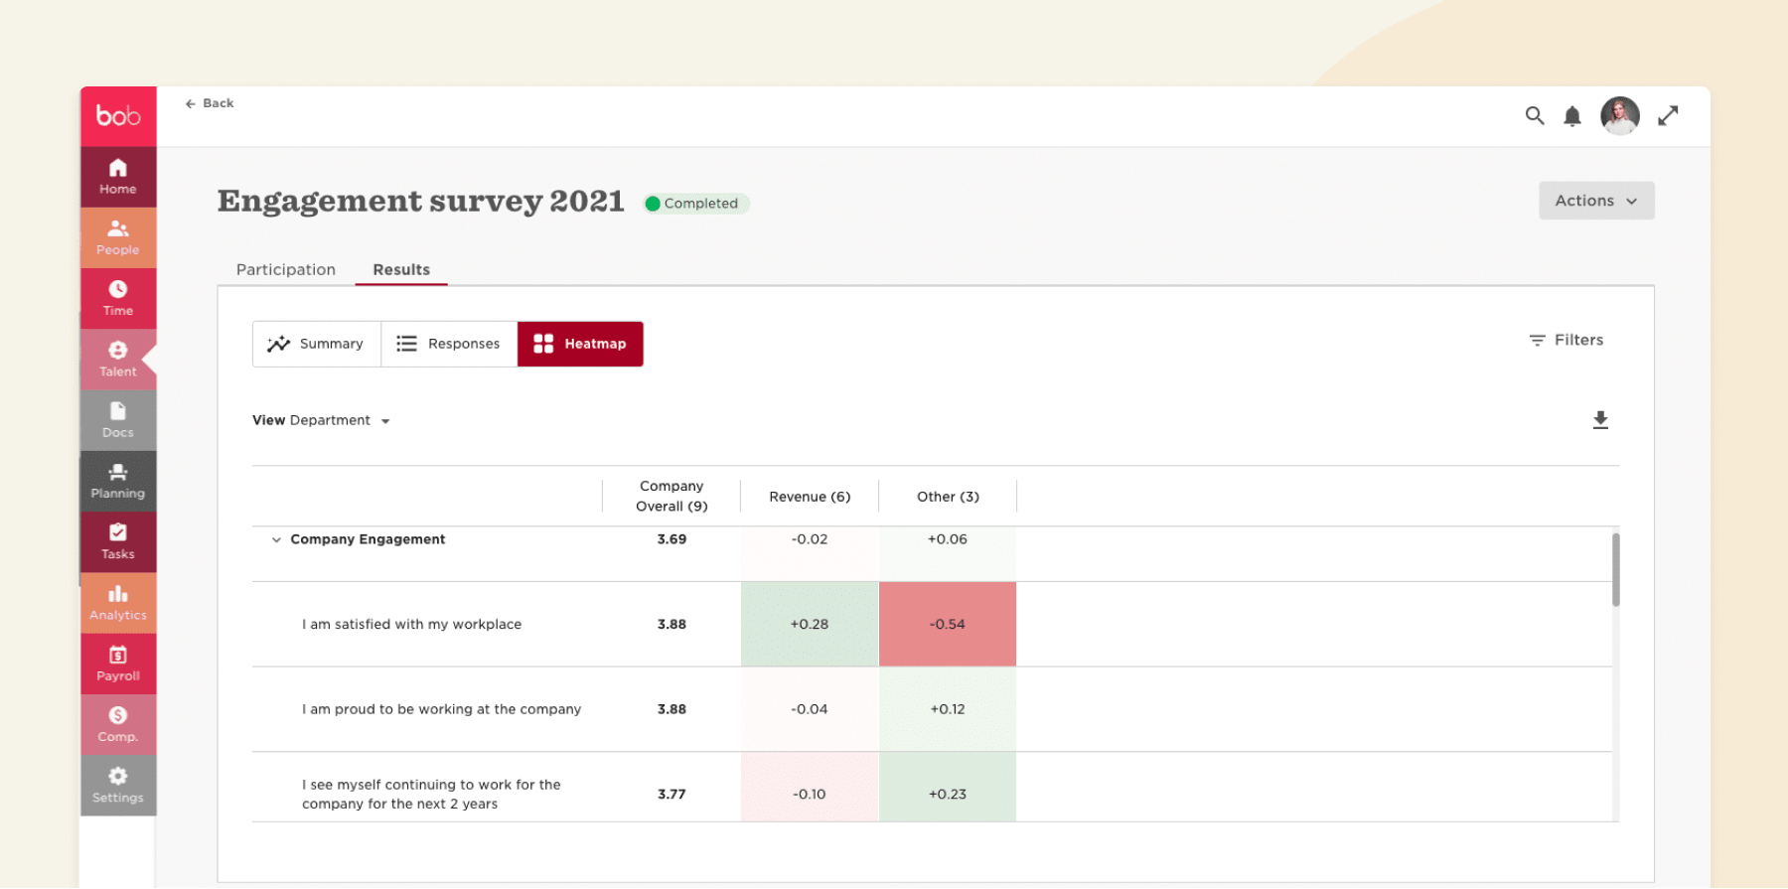Download the heatmap data

(x=1600, y=420)
